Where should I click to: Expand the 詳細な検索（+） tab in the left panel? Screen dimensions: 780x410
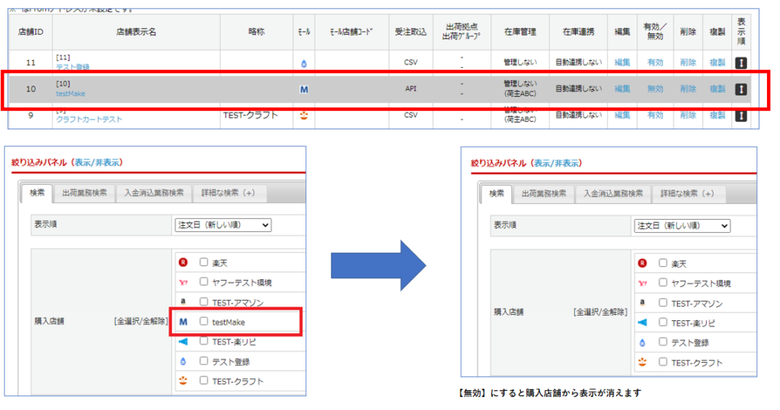point(229,193)
